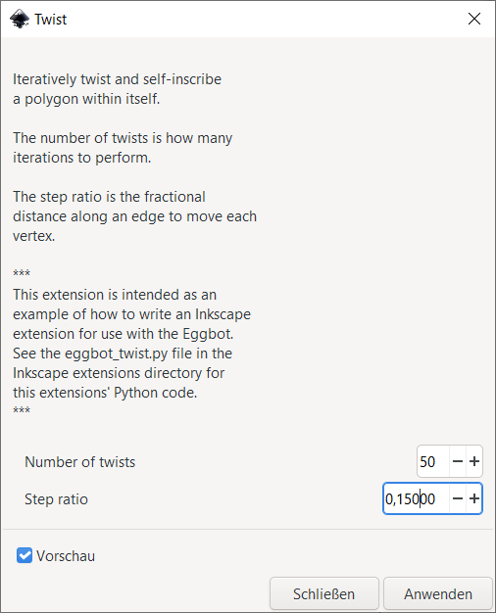Click the 'This extension is intended' paragraph
496x613 pixels.
coord(131,344)
